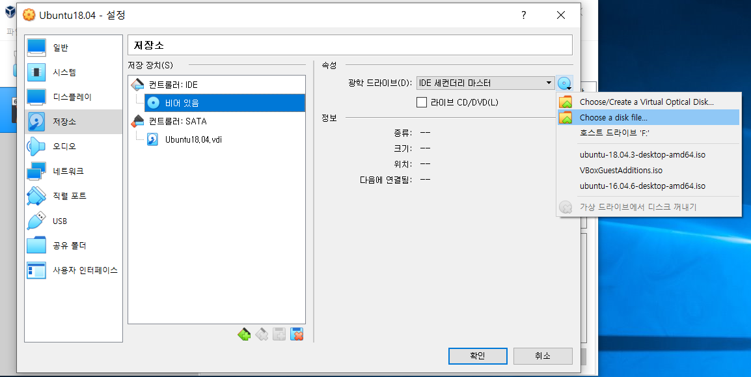Select the 비어 있음 empty optical drive
The image size is (751, 377).
[x=225, y=103]
